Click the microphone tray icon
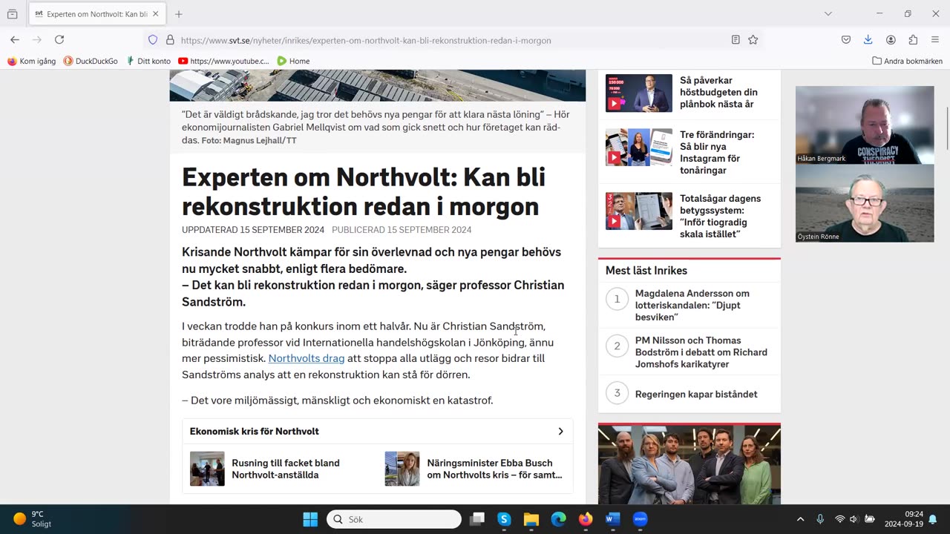The height and width of the screenshot is (534, 950). coord(820,519)
